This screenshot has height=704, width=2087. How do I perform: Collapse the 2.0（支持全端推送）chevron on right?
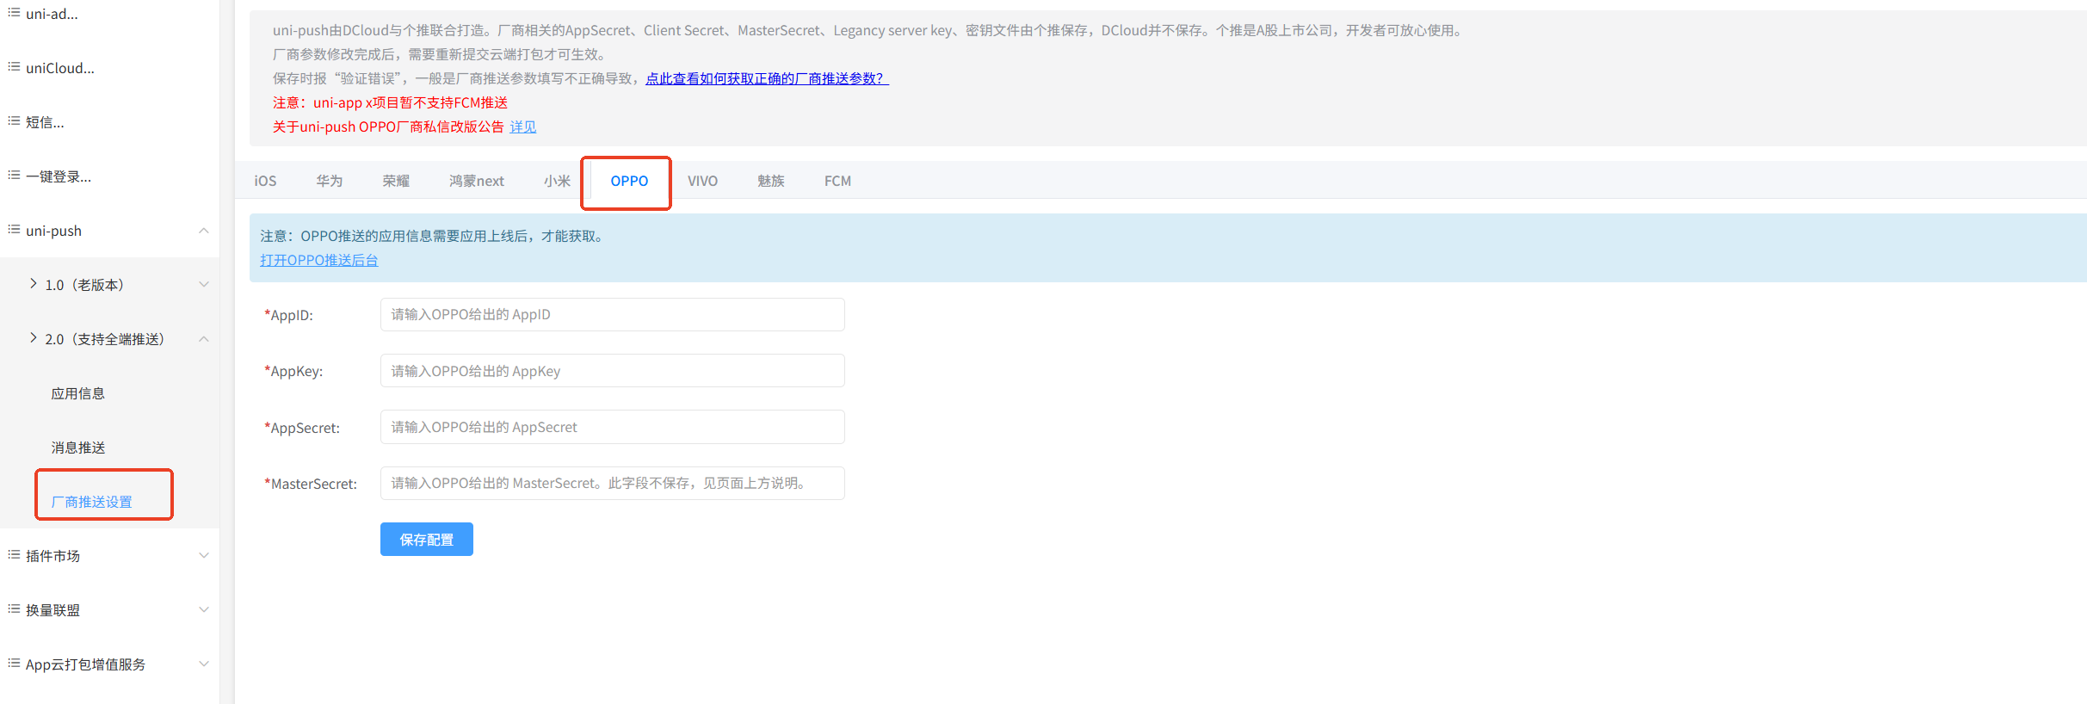coord(204,339)
